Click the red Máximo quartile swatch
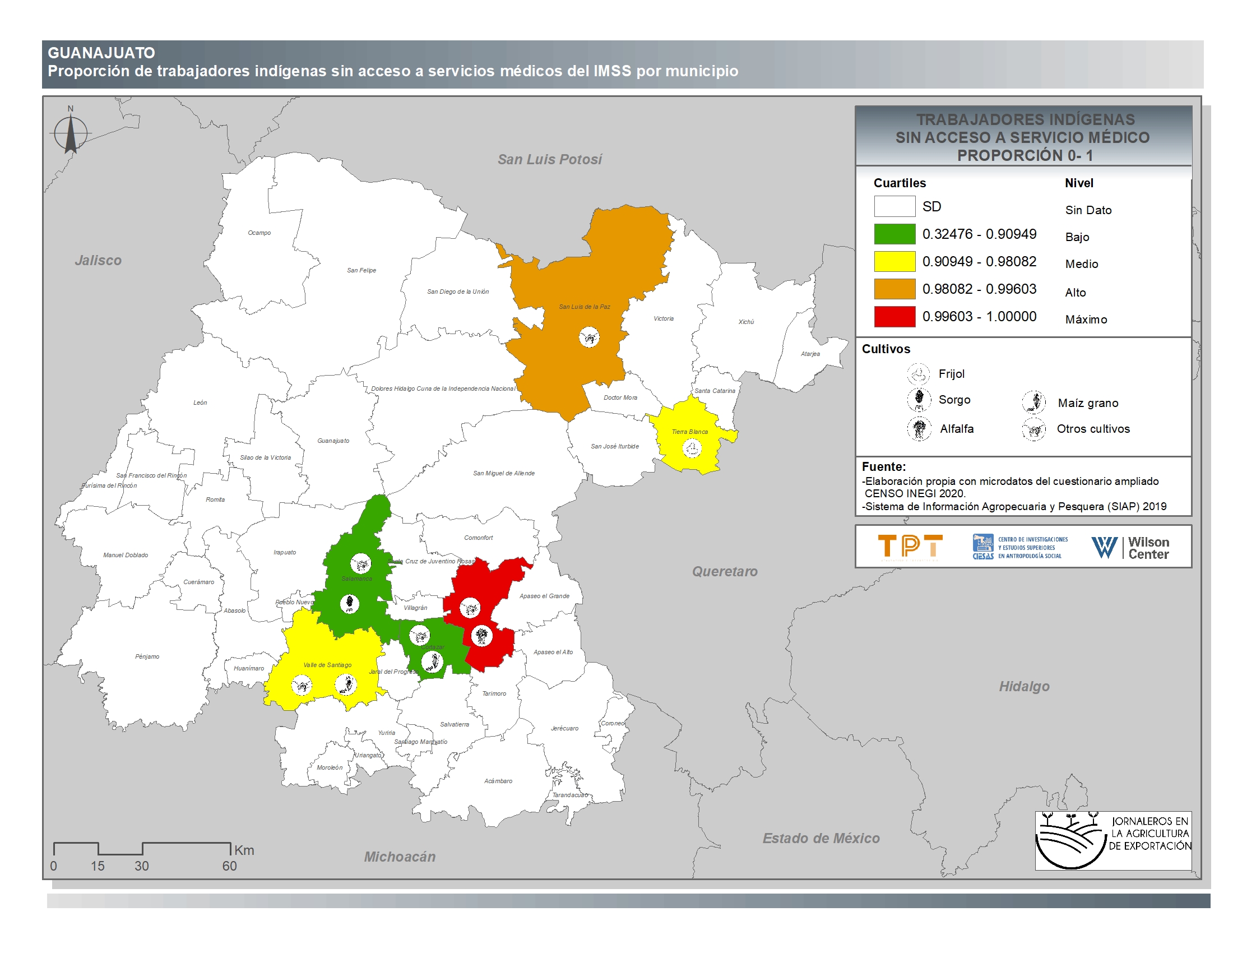Image resolution: width=1233 pixels, height=953 pixels. coord(894,317)
